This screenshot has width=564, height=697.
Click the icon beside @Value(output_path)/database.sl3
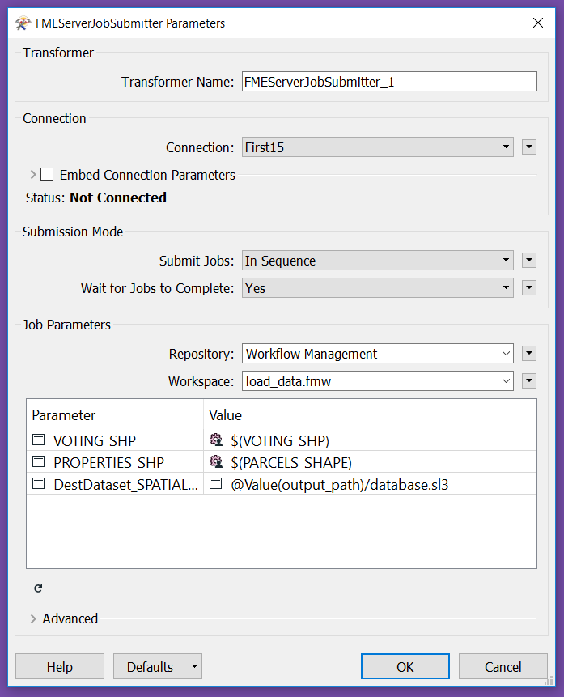pyautogui.click(x=215, y=483)
